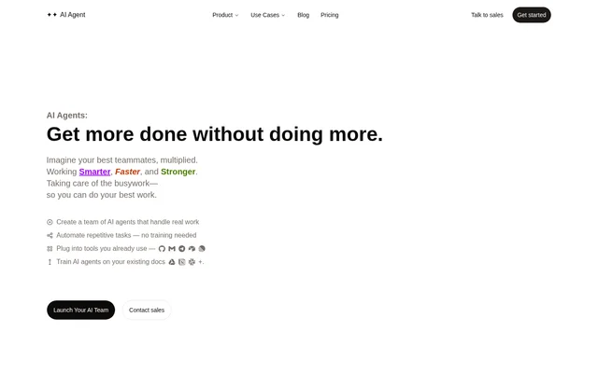Click icon beside 'Train AI agents on your existing docs'
Screen dimensions: 598x373
pyautogui.click(x=50, y=262)
